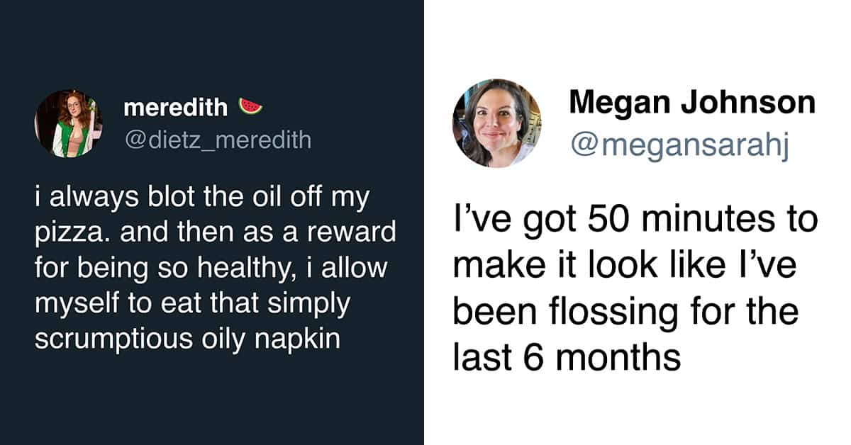
Task: Click the text "scrumptious oily napkin"
Action: [x=187, y=339]
